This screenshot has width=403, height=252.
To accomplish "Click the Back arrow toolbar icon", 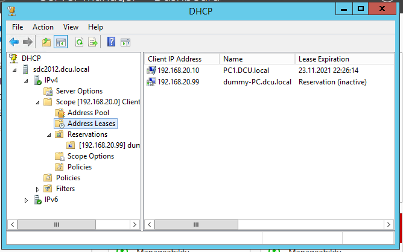I will coord(14,42).
